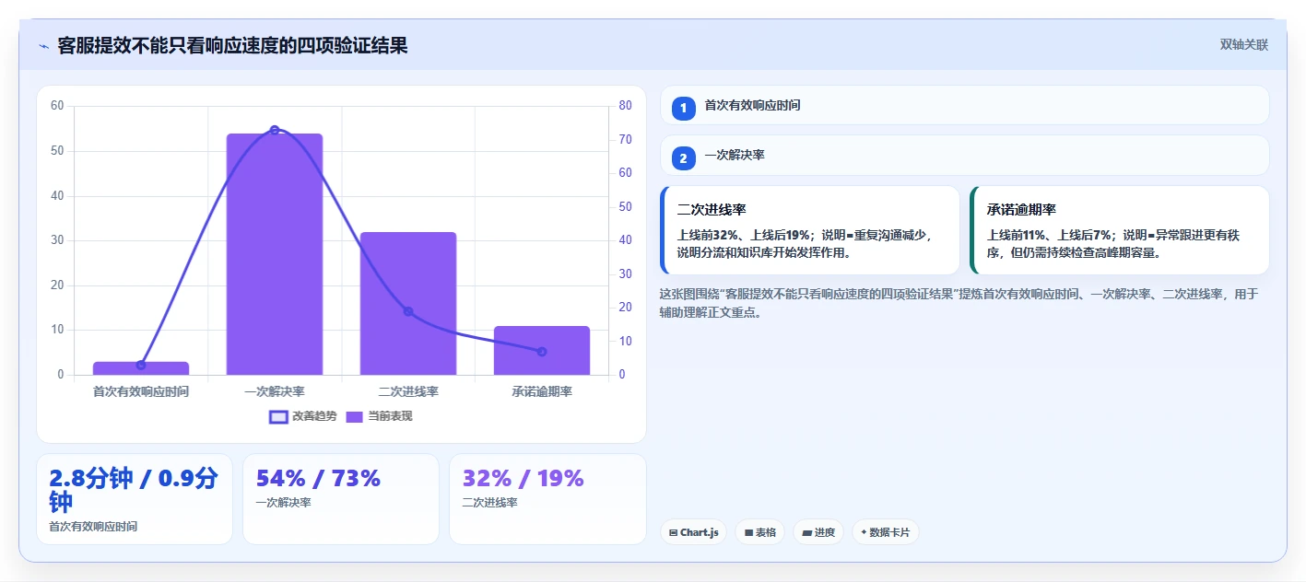Viewport: 1306px width, 582px height.
Task: Click the lightning icon beside the title
Action: click(x=43, y=45)
